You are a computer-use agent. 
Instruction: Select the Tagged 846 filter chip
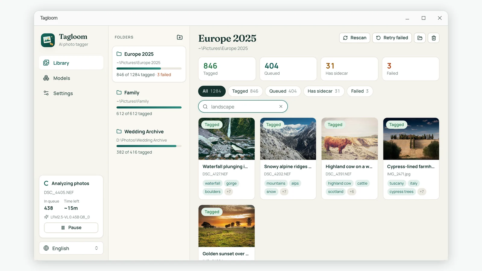(x=245, y=91)
